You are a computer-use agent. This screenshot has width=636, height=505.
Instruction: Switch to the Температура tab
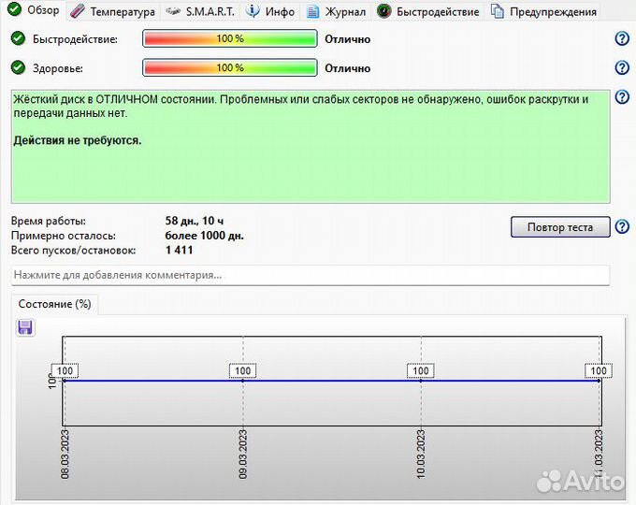[x=112, y=12]
